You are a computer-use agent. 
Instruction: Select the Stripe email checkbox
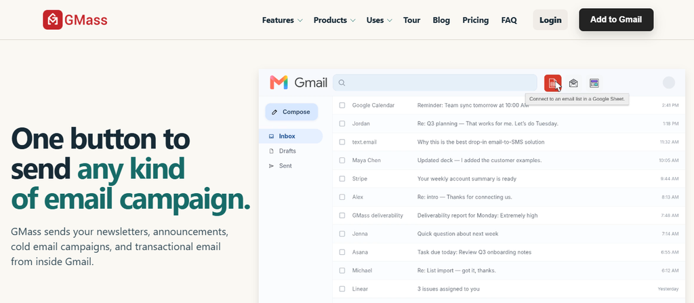tap(342, 178)
